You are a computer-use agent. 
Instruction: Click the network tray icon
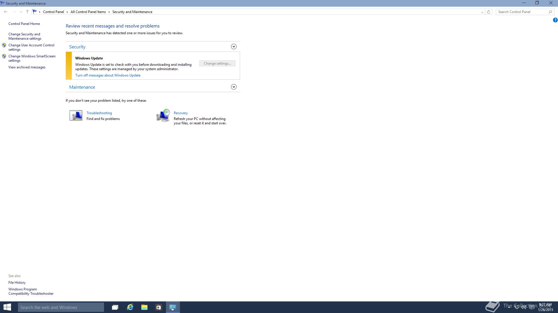click(x=517, y=307)
